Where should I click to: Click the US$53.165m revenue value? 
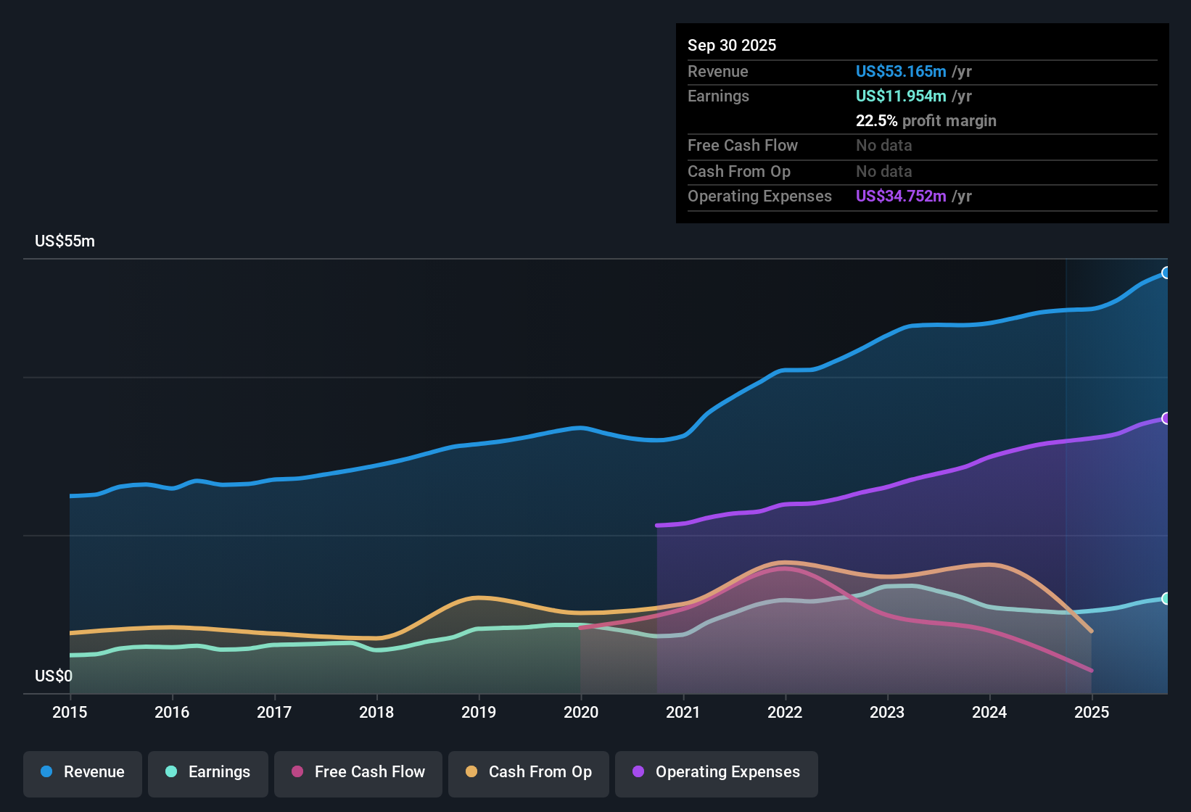point(901,71)
